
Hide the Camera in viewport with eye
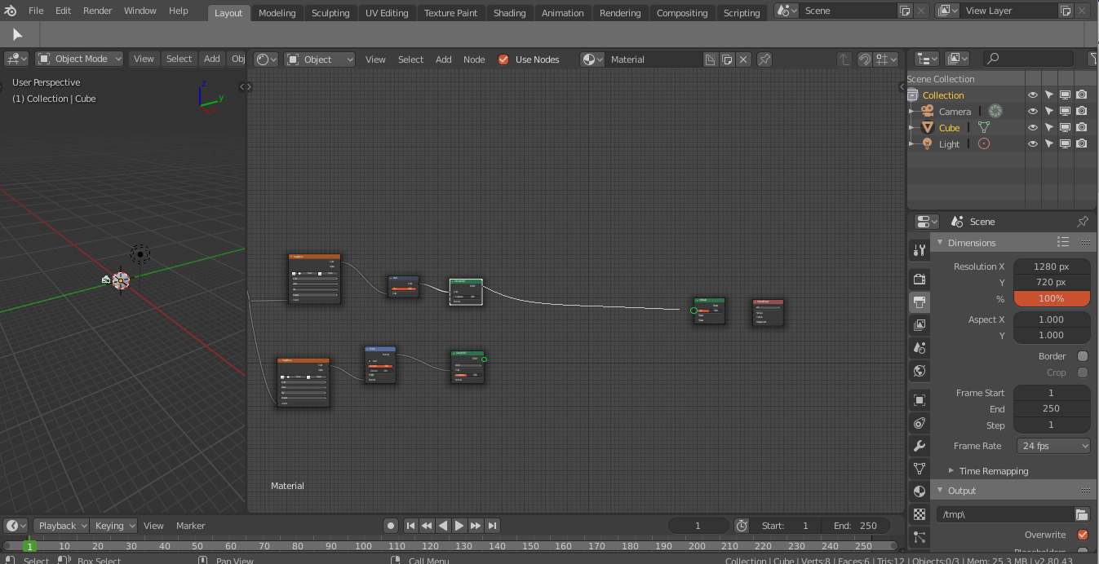pyautogui.click(x=1033, y=111)
